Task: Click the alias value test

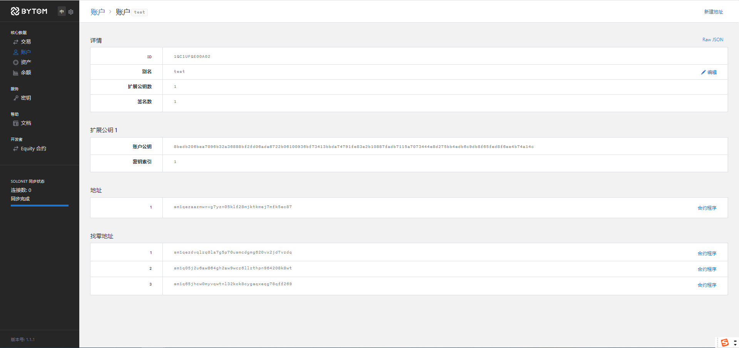Action: (179, 72)
